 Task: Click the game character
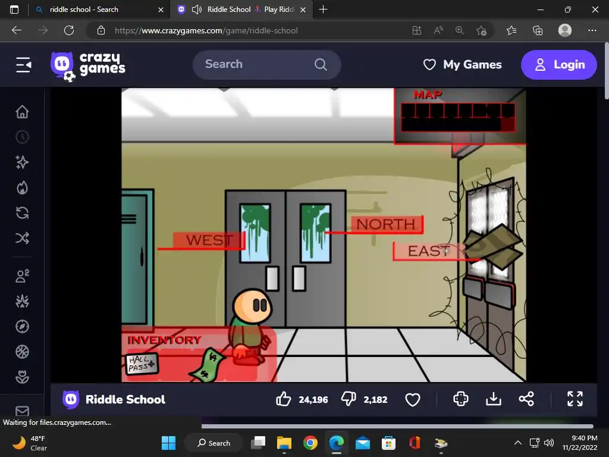252,327
